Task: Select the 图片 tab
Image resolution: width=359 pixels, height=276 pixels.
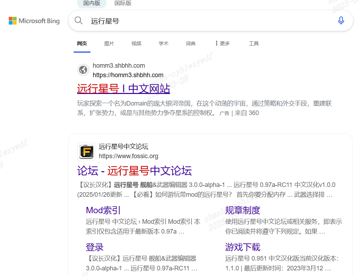Action: (109, 43)
